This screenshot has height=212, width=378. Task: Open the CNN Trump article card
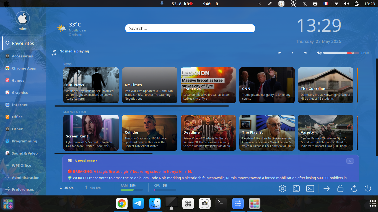[x=267, y=85]
